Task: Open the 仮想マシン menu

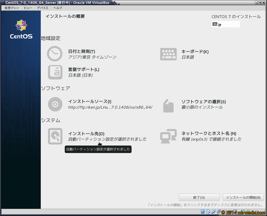Action: pos(12,8)
